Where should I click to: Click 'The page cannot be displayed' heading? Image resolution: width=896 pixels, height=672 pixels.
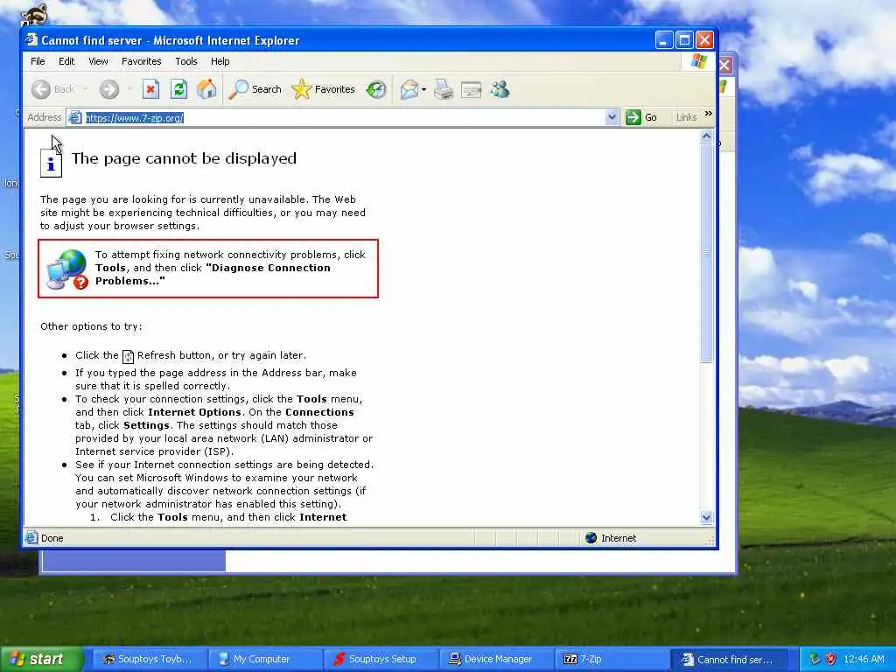[184, 158]
